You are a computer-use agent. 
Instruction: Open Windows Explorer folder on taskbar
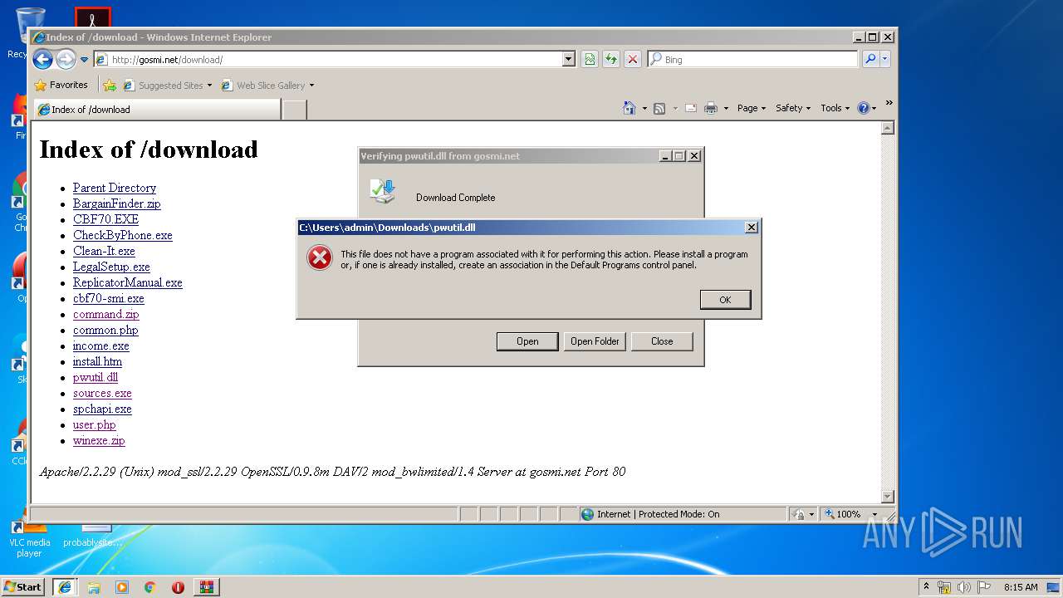coord(94,586)
